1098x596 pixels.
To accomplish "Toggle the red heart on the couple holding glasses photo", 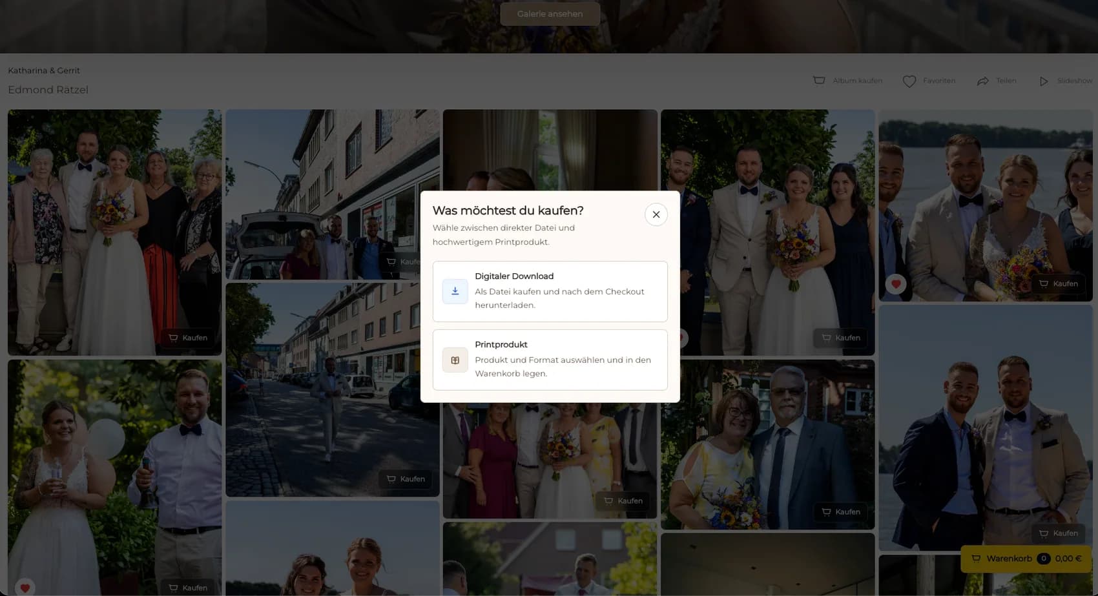I will [25, 587].
